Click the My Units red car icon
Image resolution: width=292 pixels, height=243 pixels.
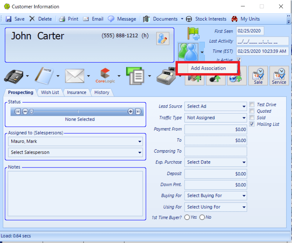pyautogui.click(x=234, y=19)
